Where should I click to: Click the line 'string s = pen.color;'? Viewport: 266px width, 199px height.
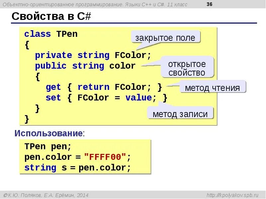coord(77,168)
